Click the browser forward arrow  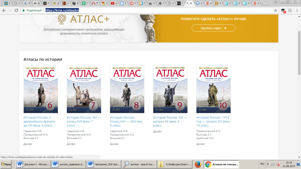(x=10, y=10)
